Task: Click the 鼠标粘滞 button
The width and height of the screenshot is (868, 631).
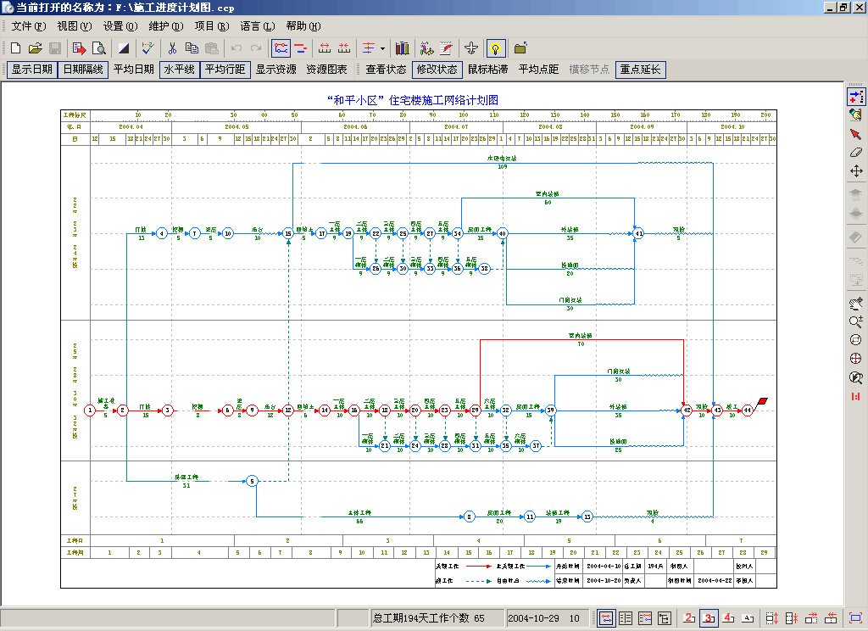Action: [487, 70]
